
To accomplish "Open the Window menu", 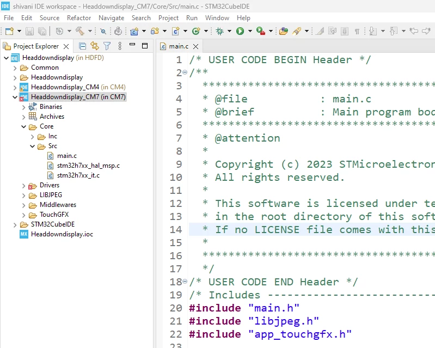I will (x=217, y=18).
